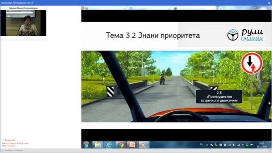Viewport: 272px width, 153px height.
Task: Click the taskbar clock showing 19:01
Action: 262,145
